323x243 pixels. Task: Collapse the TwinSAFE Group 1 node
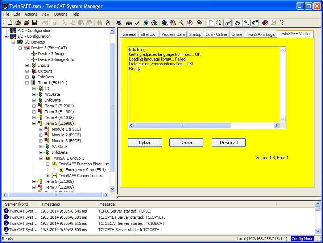pos(41,158)
